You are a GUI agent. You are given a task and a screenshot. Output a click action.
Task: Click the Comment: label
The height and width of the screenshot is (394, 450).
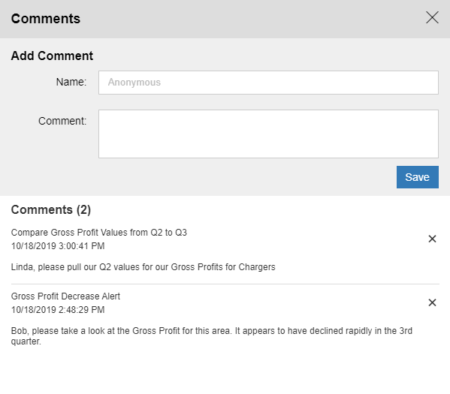[62, 121]
